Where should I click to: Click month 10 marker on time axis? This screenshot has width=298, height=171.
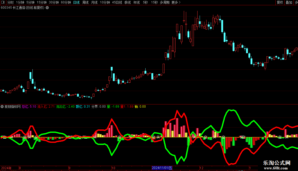[113, 168]
